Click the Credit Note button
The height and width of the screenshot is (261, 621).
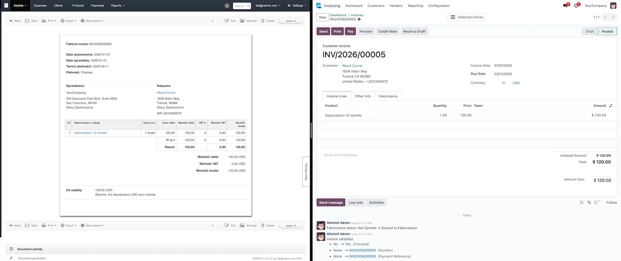tap(388, 31)
